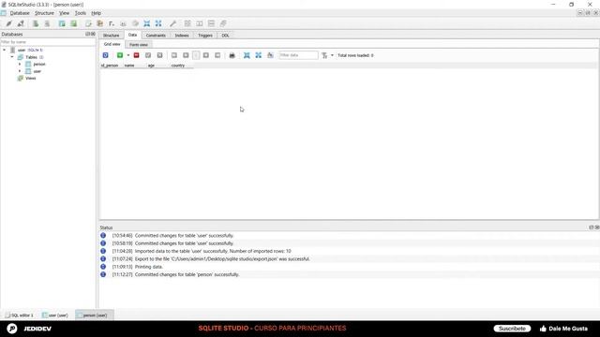Rollback changes with the X icon
The image size is (600, 337).
pos(160,55)
